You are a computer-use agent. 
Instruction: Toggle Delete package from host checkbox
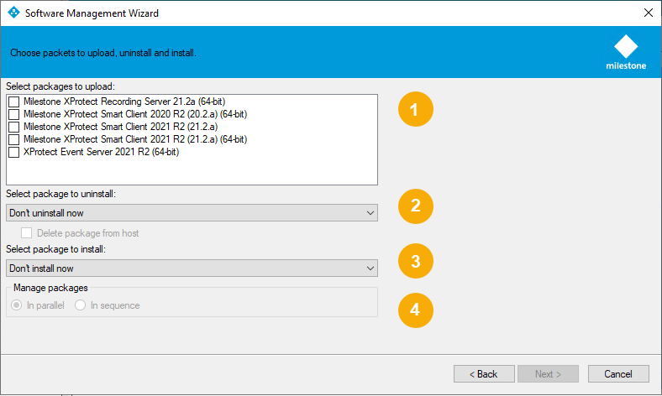click(x=27, y=232)
